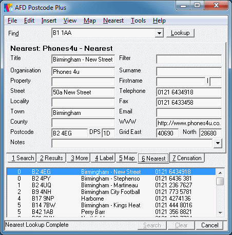Open the Help menu
The height and width of the screenshot is (235, 232).
click(x=159, y=21)
